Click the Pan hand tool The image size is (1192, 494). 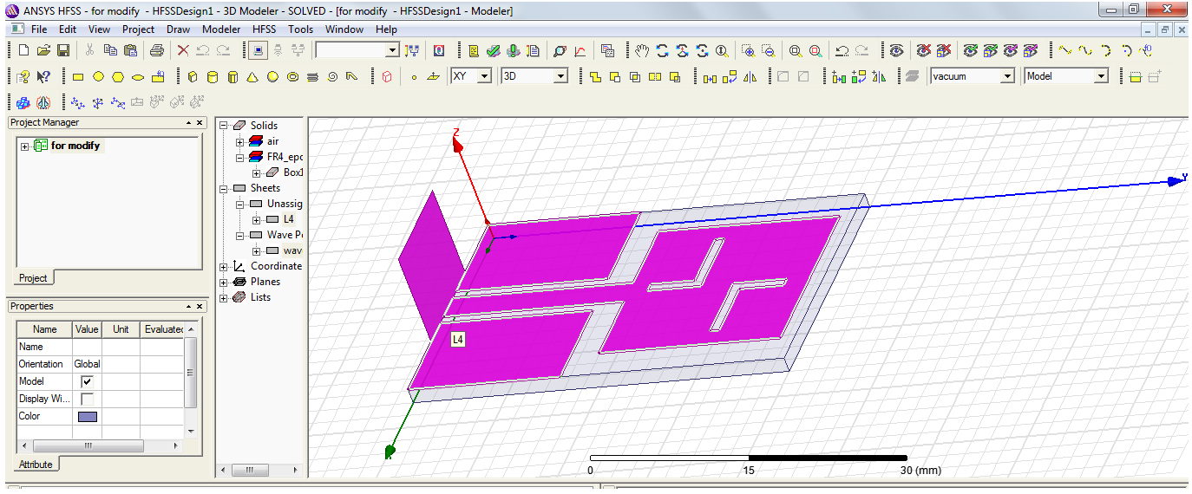pyautogui.click(x=642, y=50)
